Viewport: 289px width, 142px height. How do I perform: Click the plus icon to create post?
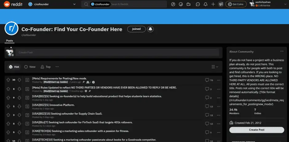click(213, 4)
